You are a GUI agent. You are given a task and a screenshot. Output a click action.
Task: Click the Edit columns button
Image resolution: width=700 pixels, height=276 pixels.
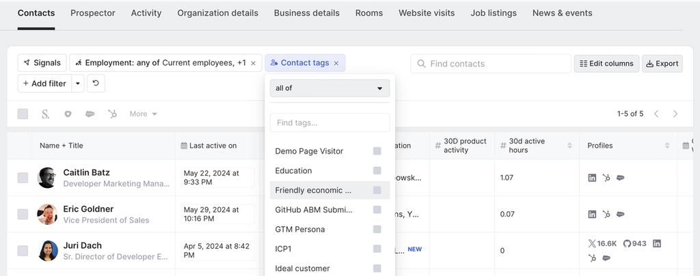[606, 64]
